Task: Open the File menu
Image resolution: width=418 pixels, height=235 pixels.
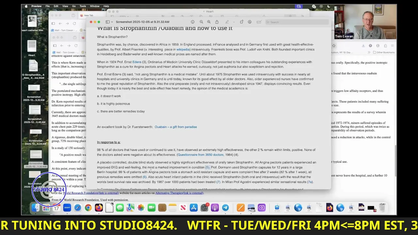Action: tap(48, 6)
